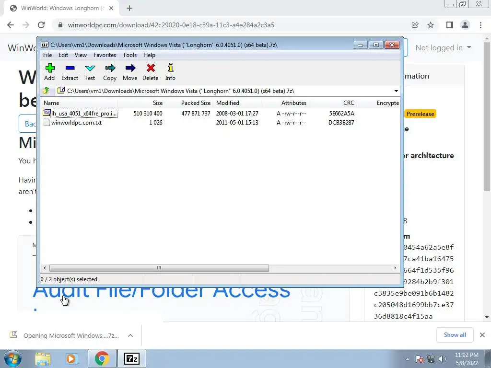Click the Chrome page vertical scrollbar

pyautogui.click(x=487, y=116)
